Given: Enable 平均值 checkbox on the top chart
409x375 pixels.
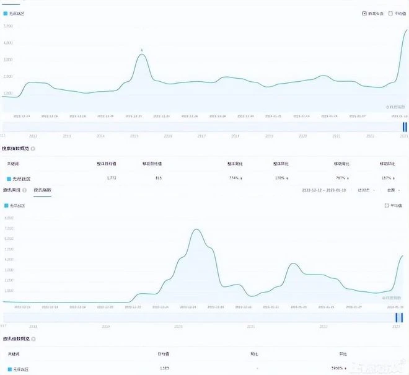Looking at the screenshot, I should coord(390,12).
